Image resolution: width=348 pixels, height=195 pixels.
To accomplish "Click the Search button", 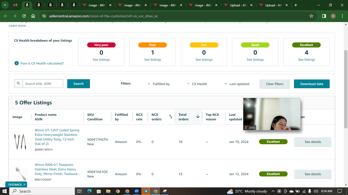I will 78,84.
